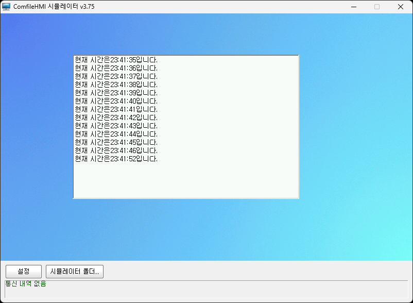The height and width of the screenshot is (303, 413).
Task: Pick the log line reading 23:41:39
Action: 116,93
